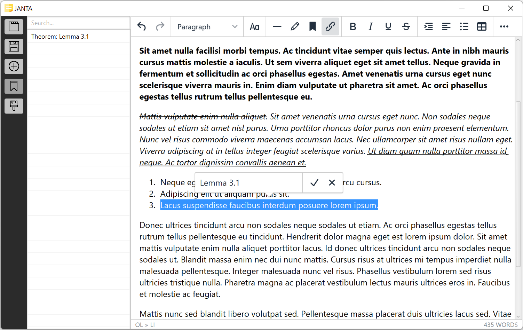523x330 pixels.
Task: Open the text alignment options
Action: (446, 26)
